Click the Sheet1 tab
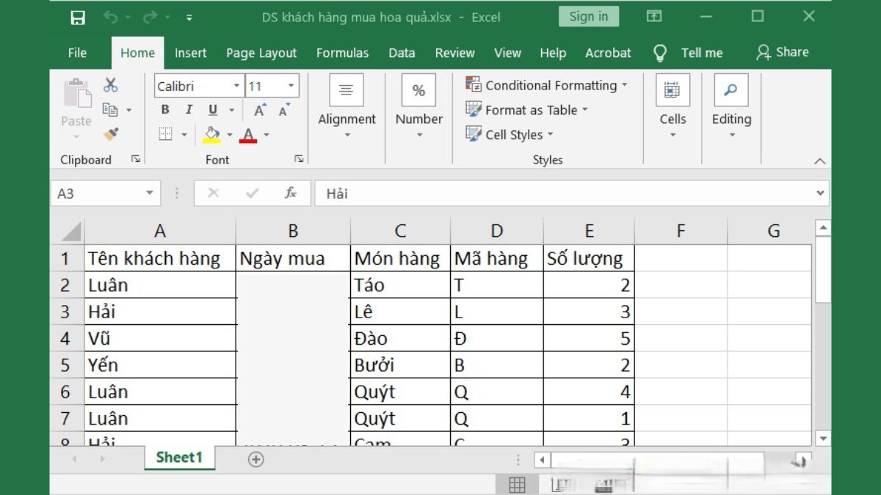This screenshot has width=881, height=495. tap(178, 458)
